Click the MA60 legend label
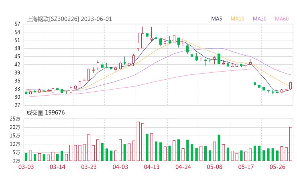Image resolution: width=297 pixels, height=176 pixels. [x=282, y=19]
